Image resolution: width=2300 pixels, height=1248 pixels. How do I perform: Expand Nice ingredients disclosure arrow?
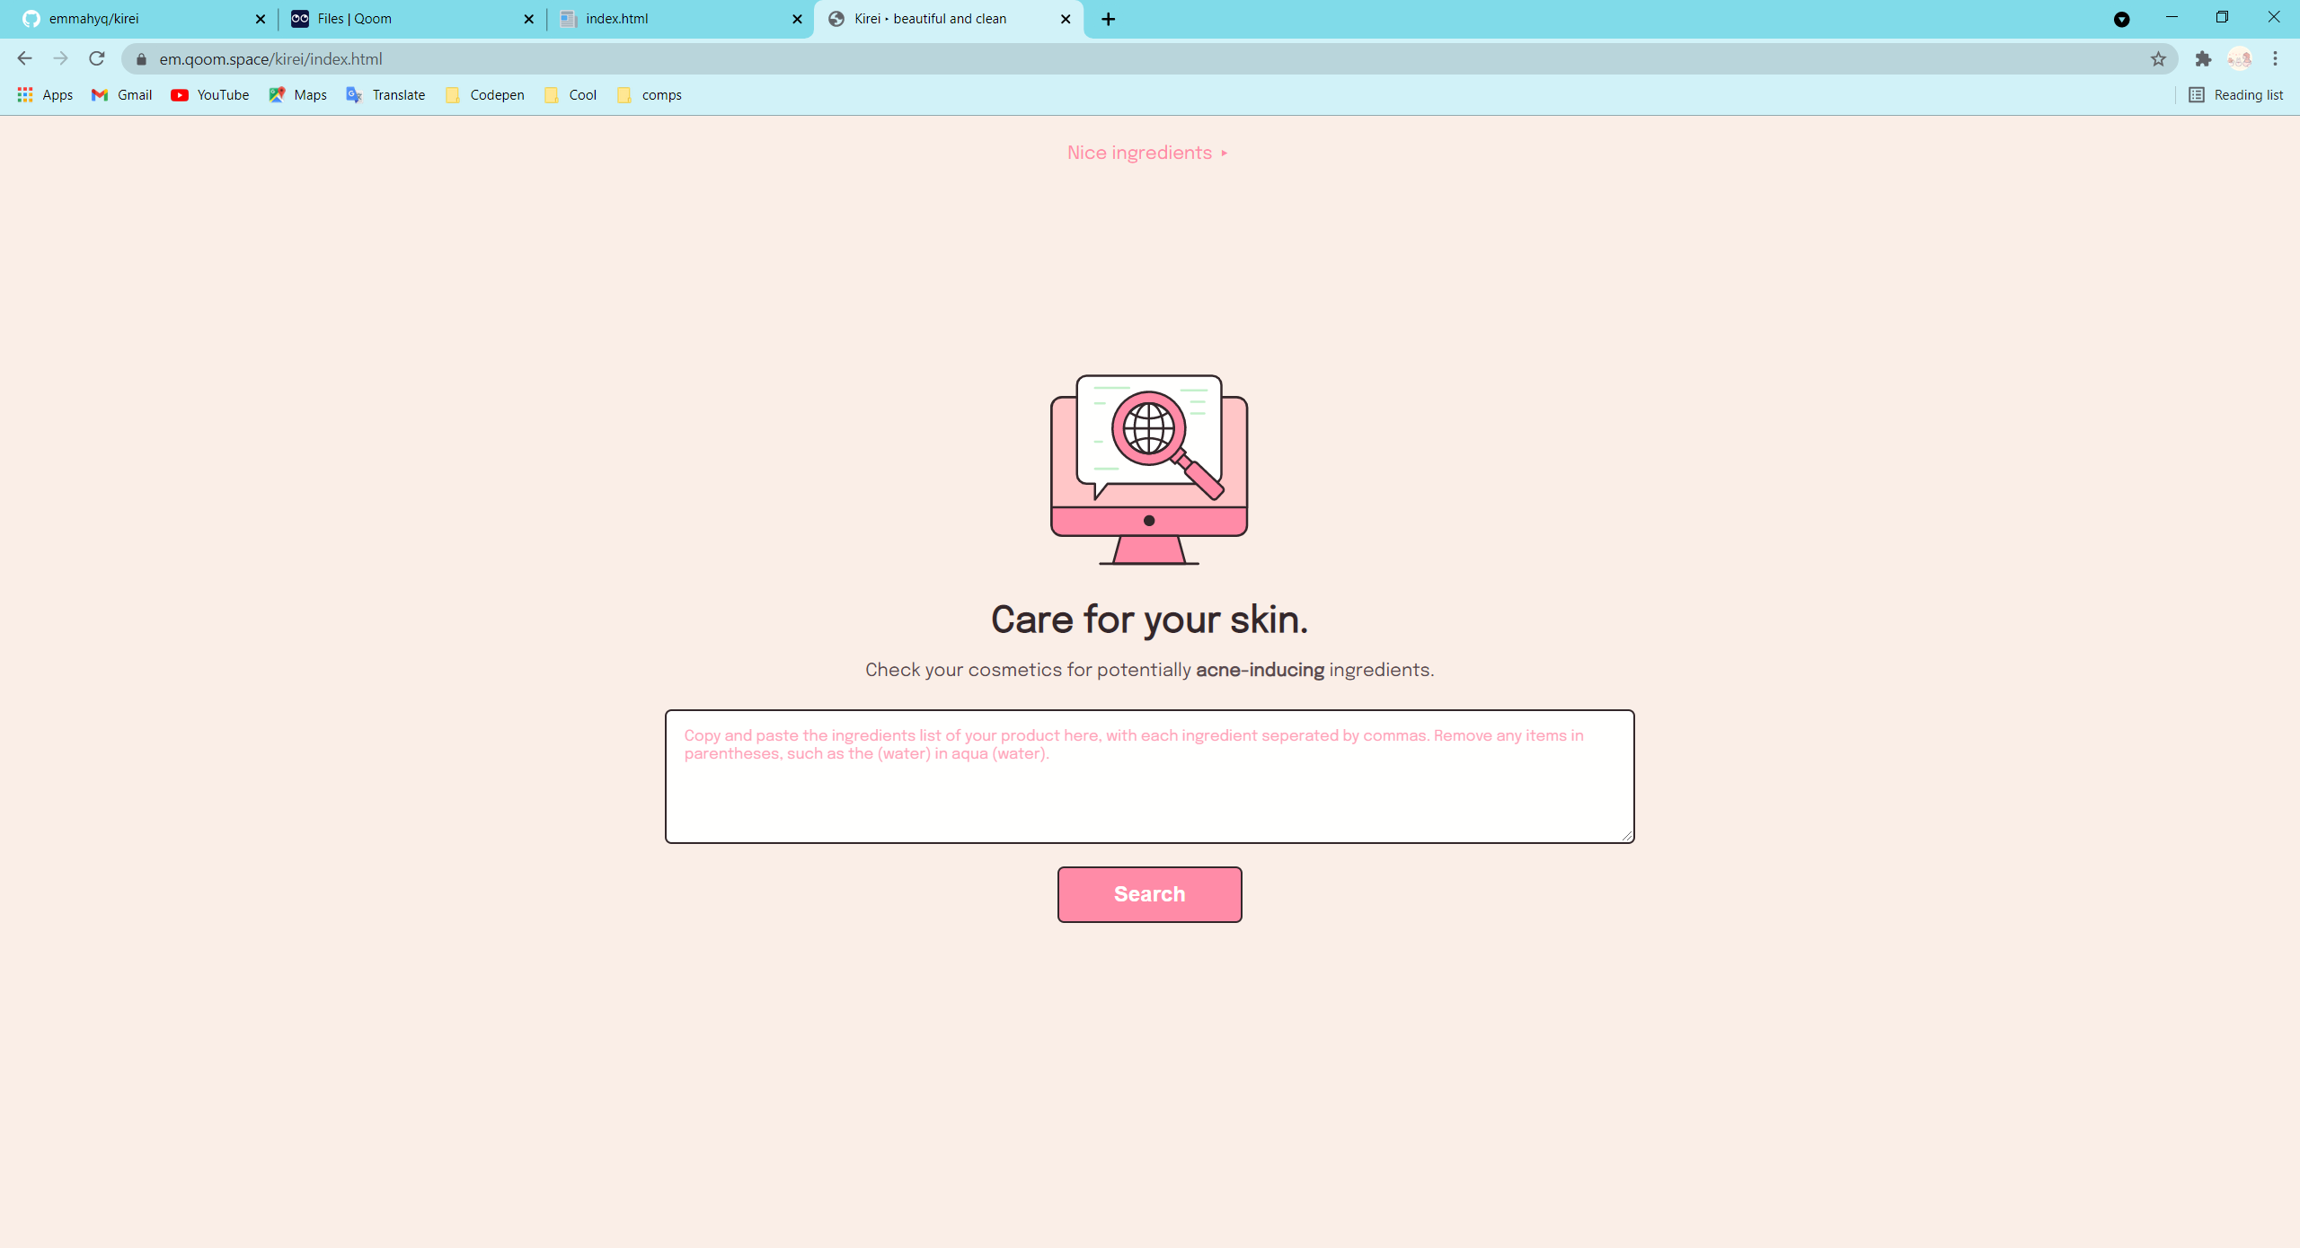(x=1224, y=154)
